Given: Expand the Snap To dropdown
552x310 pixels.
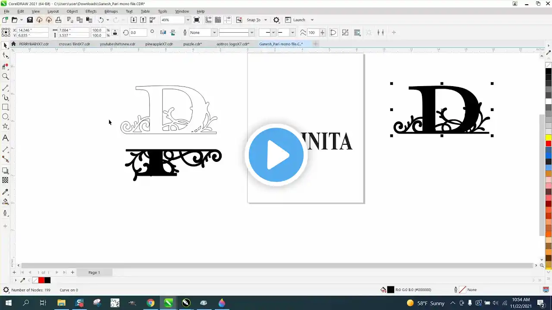Looking at the screenshot, I should [x=265, y=20].
